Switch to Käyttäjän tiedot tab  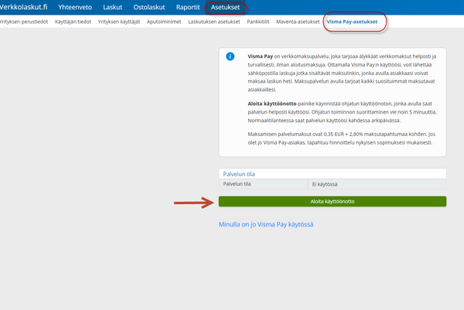(73, 22)
